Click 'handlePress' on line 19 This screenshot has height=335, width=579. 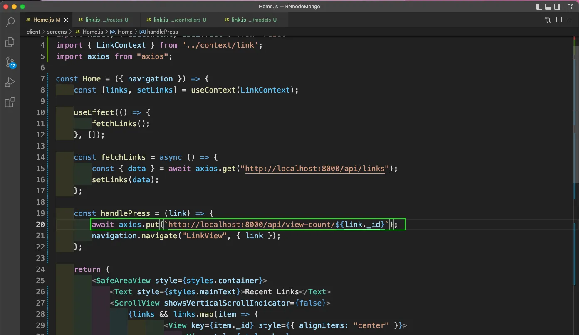pos(126,213)
